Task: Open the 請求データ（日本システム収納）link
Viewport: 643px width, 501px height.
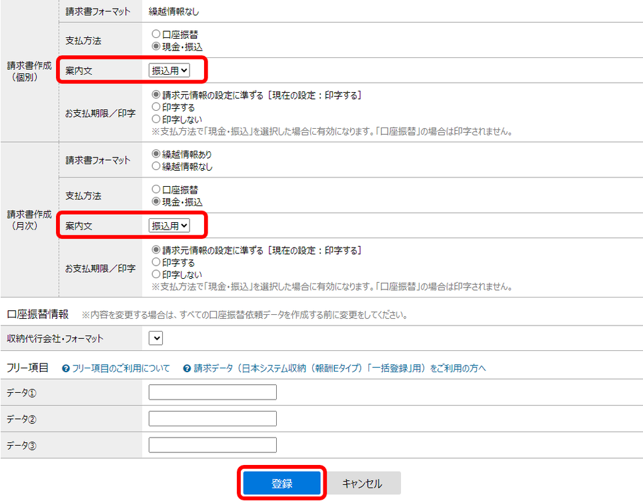Action: (x=340, y=368)
